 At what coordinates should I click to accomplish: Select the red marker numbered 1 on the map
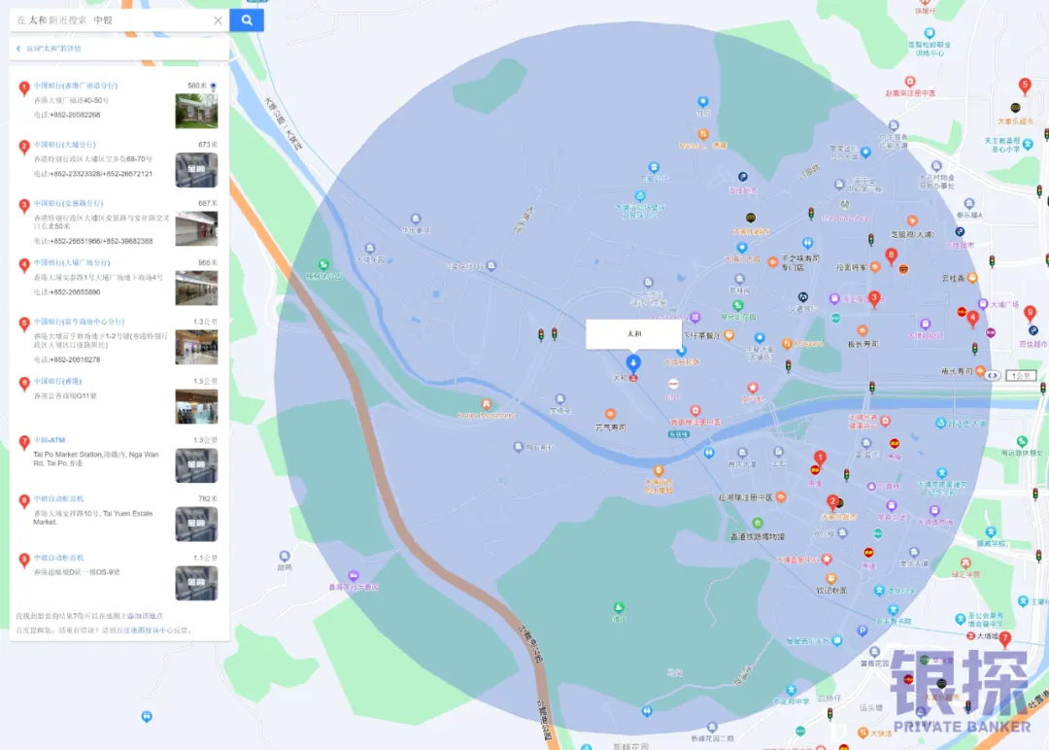[x=820, y=459]
